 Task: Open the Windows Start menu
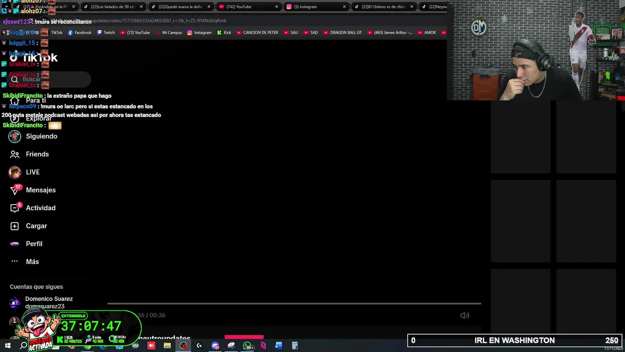click(7, 346)
